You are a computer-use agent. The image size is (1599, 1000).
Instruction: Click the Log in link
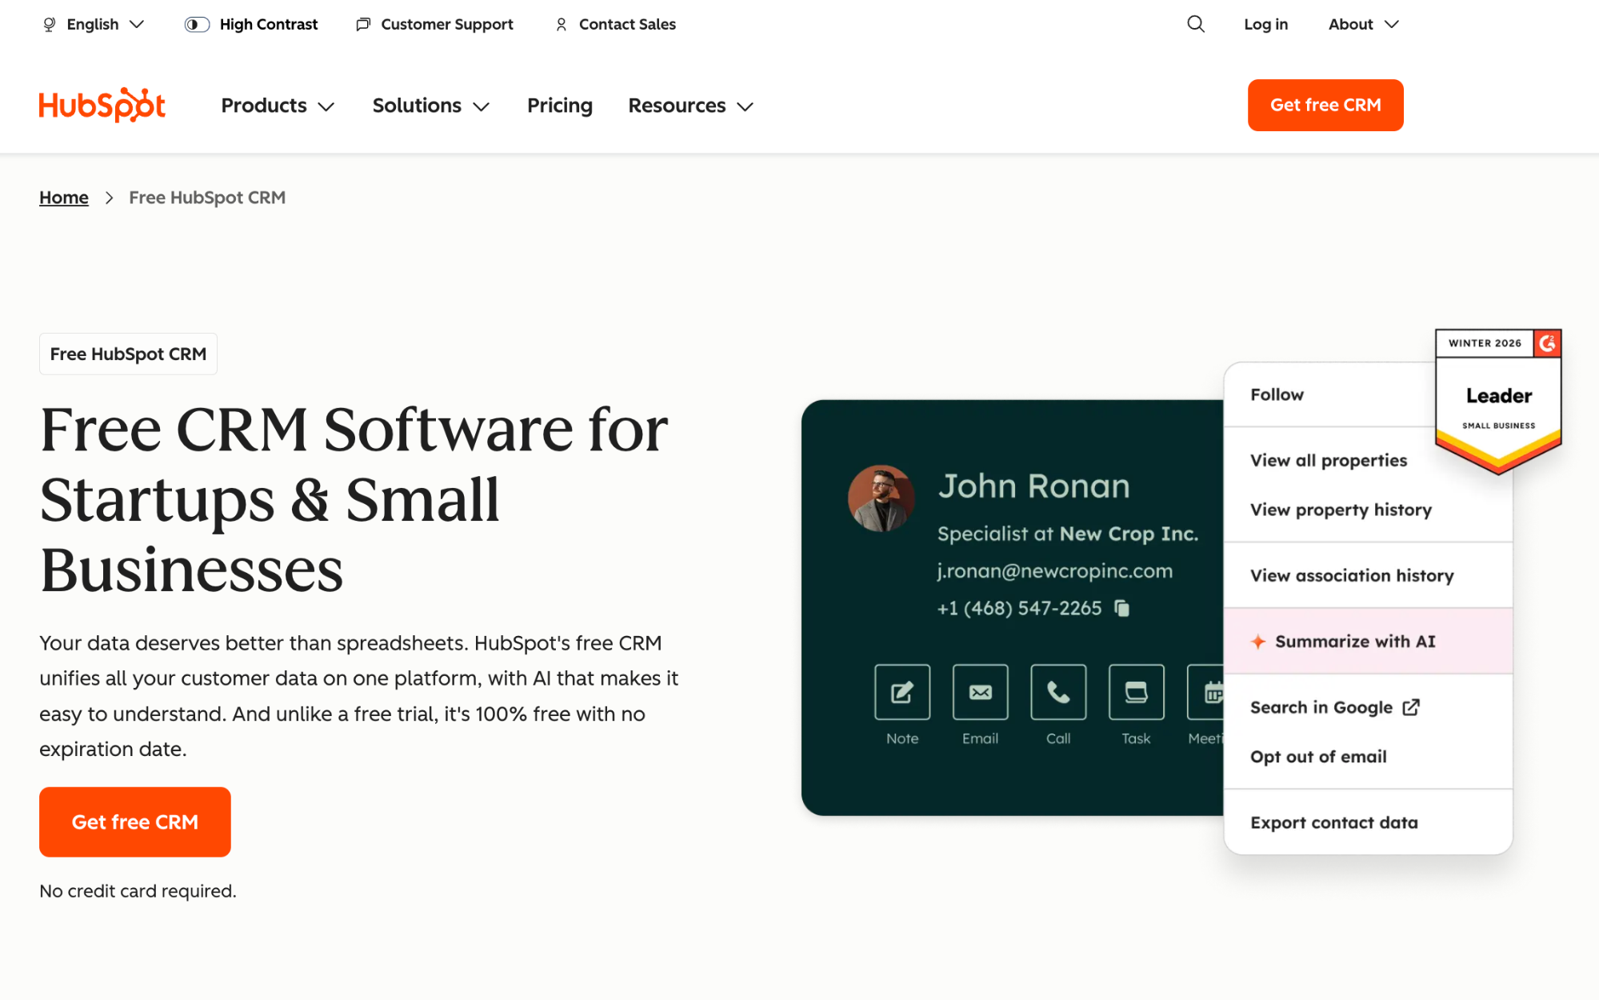click(x=1266, y=25)
